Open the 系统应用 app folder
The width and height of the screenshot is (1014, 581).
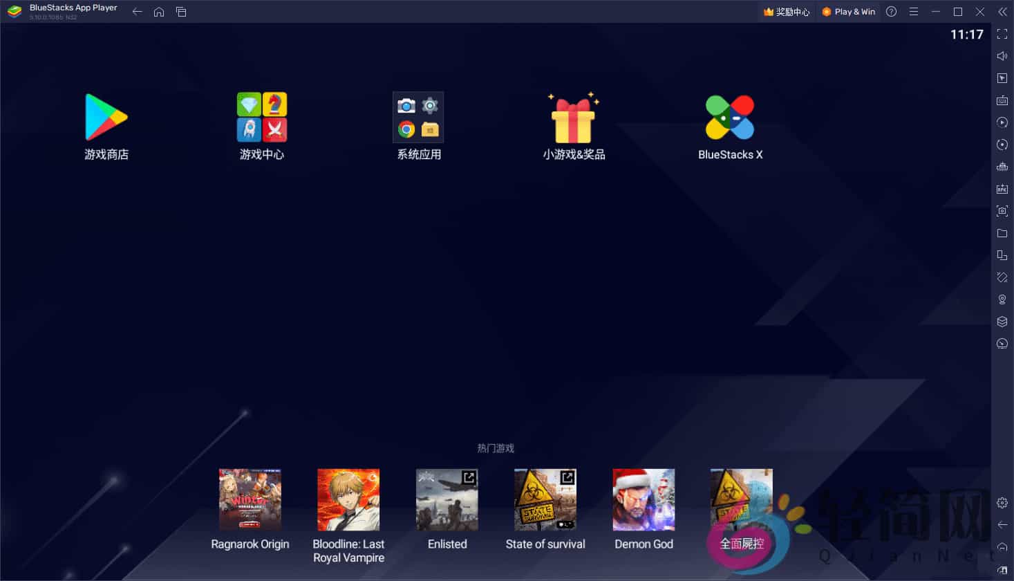(x=417, y=117)
